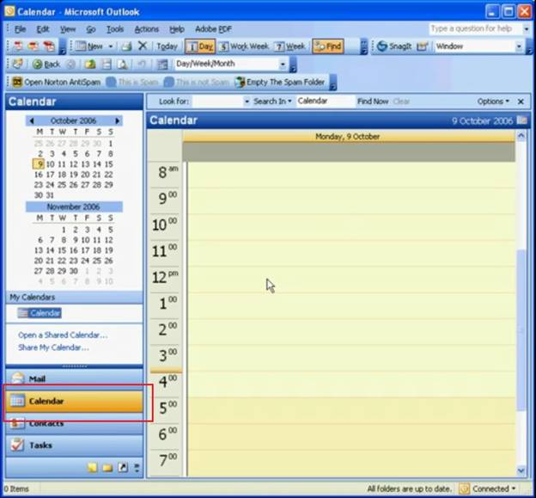Click Empty The Spam Folder button
Image resolution: width=536 pixels, height=498 pixels.
coord(280,83)
